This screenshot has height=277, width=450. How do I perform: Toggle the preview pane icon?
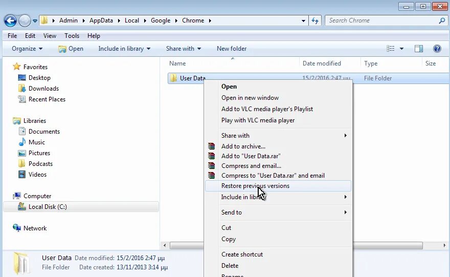[x=419, y=49]
